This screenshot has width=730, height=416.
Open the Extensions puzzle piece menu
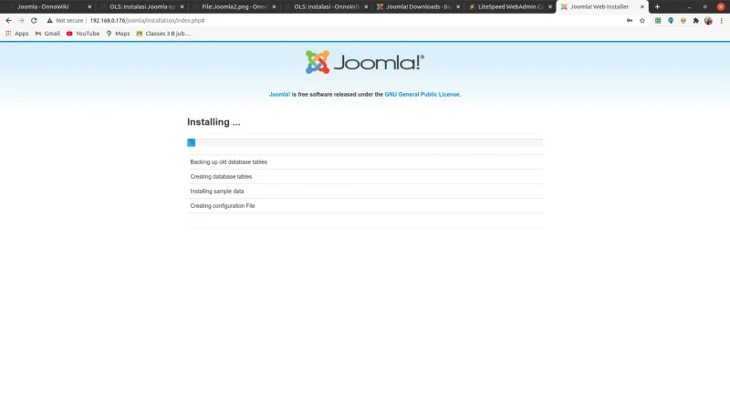click(695, 20)
